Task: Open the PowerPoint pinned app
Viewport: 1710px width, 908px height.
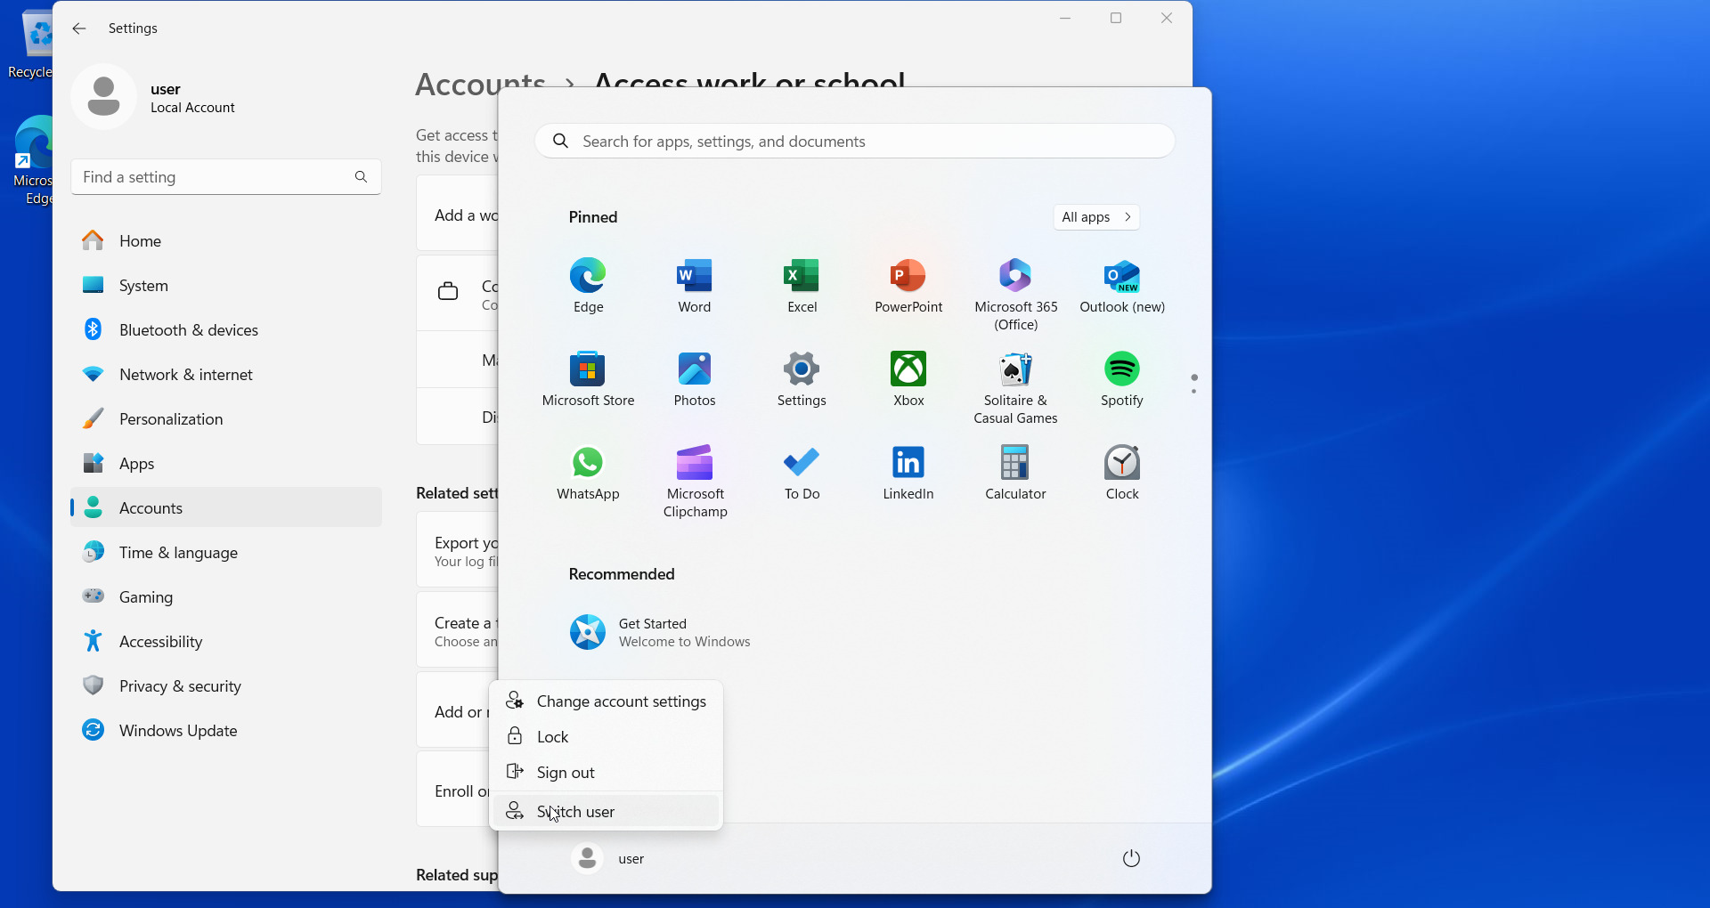Action: click(908, 285)
